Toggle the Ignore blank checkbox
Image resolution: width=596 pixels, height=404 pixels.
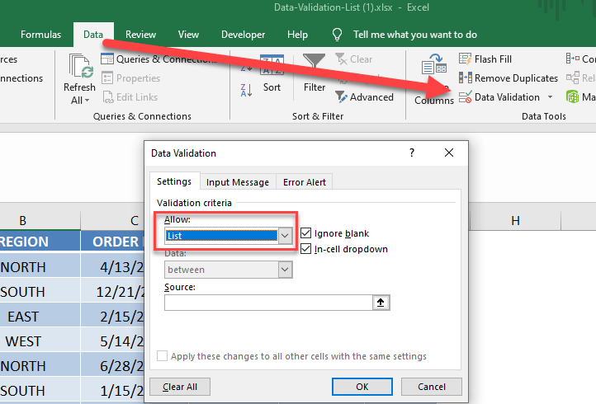pyautogui.click(x=306, y=233)
